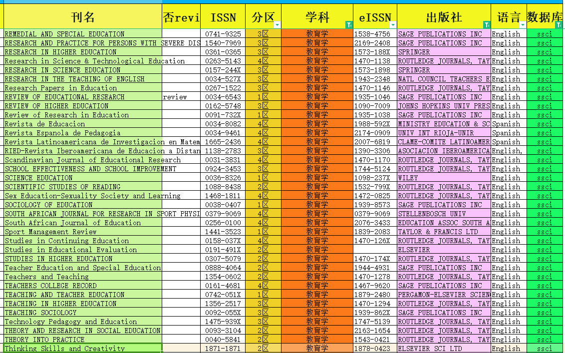Open the eISSN column filter dropdown
565x353 pixels.
coord(393,24)
